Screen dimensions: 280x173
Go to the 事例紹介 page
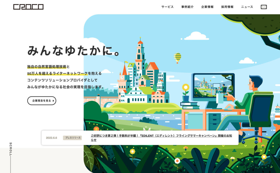click(x=187, y=7)
